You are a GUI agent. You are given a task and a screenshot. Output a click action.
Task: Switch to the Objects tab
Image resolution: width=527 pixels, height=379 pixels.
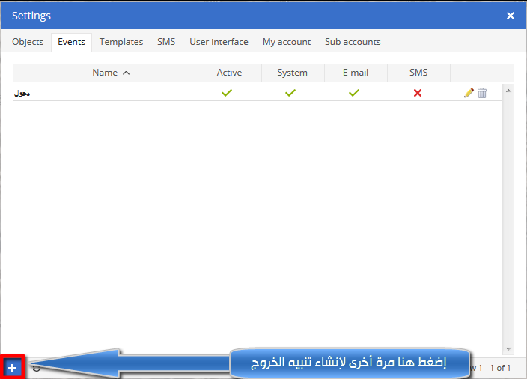28,42
